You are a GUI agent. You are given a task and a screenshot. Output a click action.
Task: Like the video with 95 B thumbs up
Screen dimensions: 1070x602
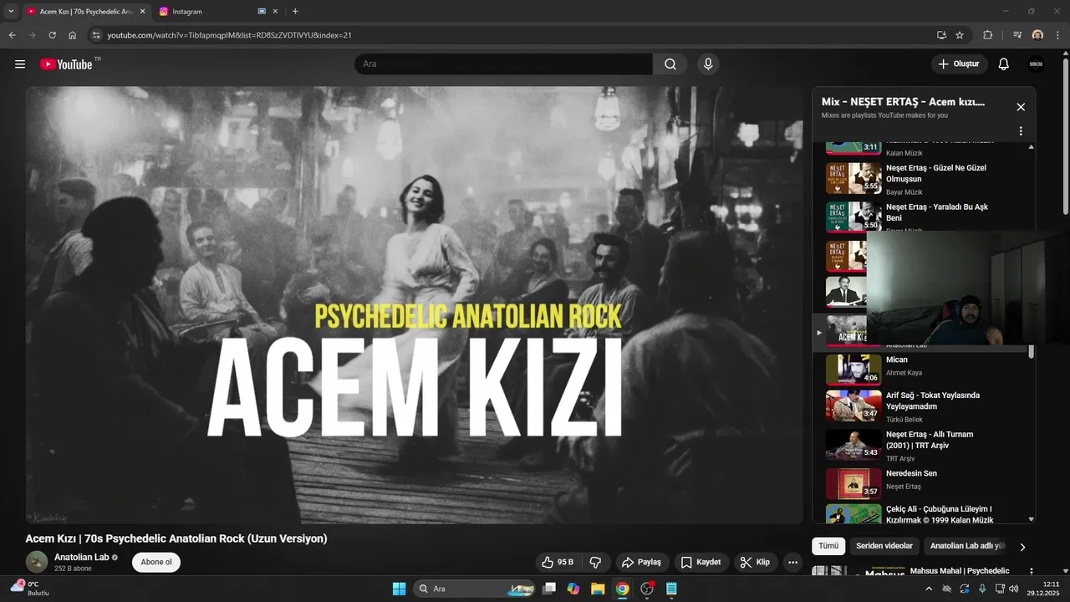[558, 562]
